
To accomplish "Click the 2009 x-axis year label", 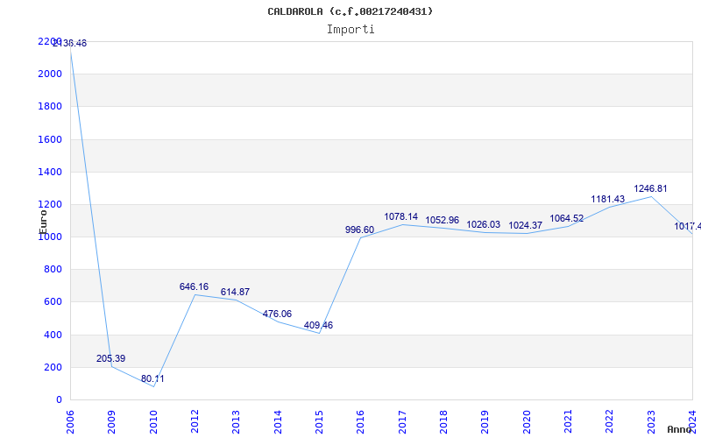I will [112, 422].
